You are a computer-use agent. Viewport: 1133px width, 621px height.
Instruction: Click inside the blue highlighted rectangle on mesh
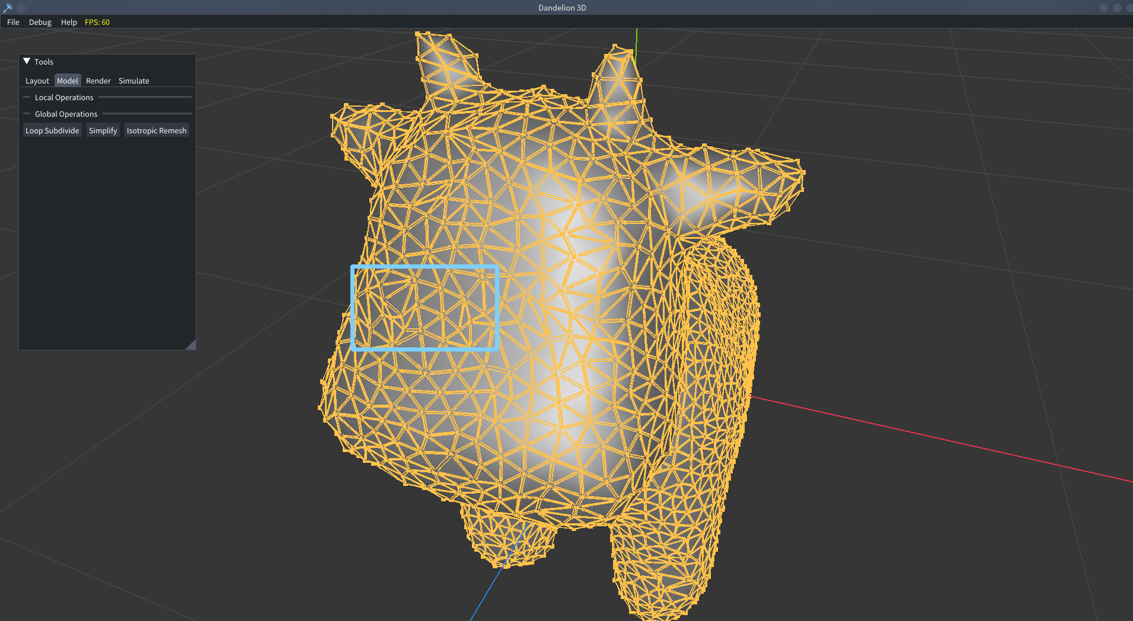[425, 308]
